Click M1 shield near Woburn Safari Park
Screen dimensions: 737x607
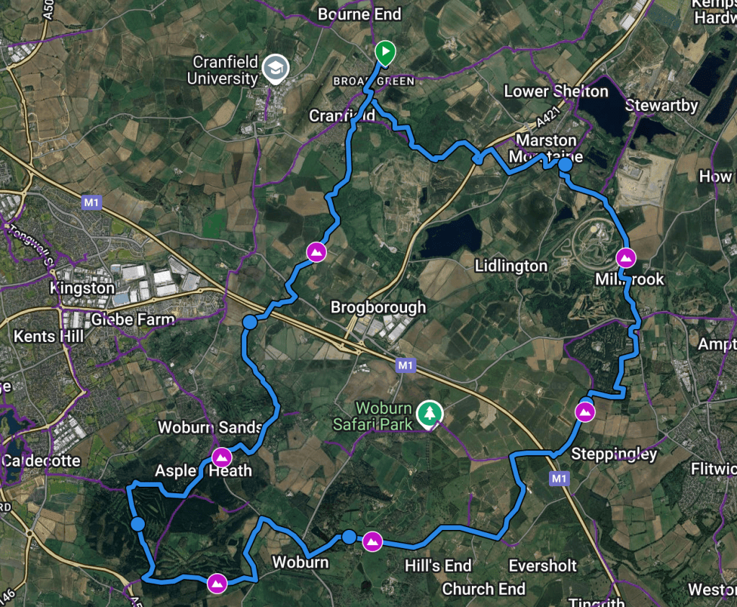pos(406,365)
